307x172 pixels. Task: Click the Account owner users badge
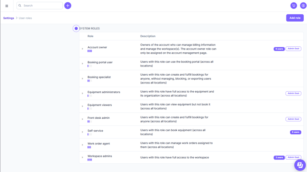(279, 49)
